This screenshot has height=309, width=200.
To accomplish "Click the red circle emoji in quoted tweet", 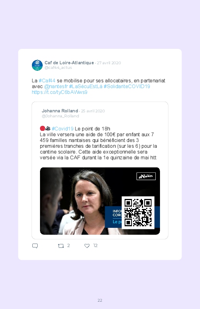I will pos(42,129).
